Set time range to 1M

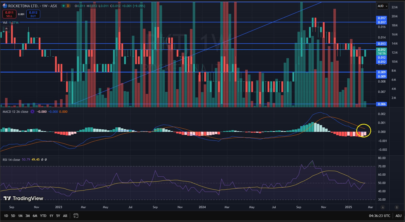20,216
